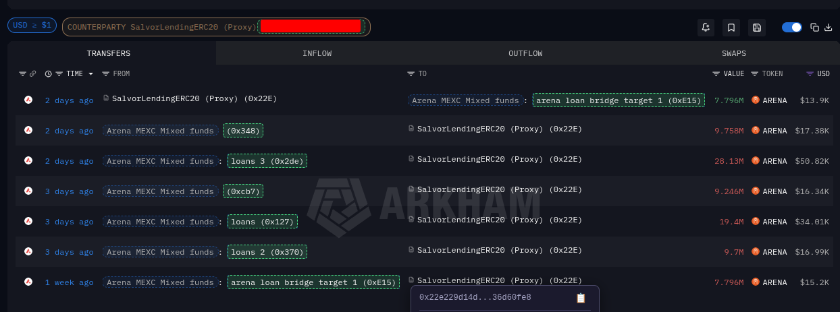Open the FROM column filter
The width and height of the screenshot is (840, 312).
(105, 73)
